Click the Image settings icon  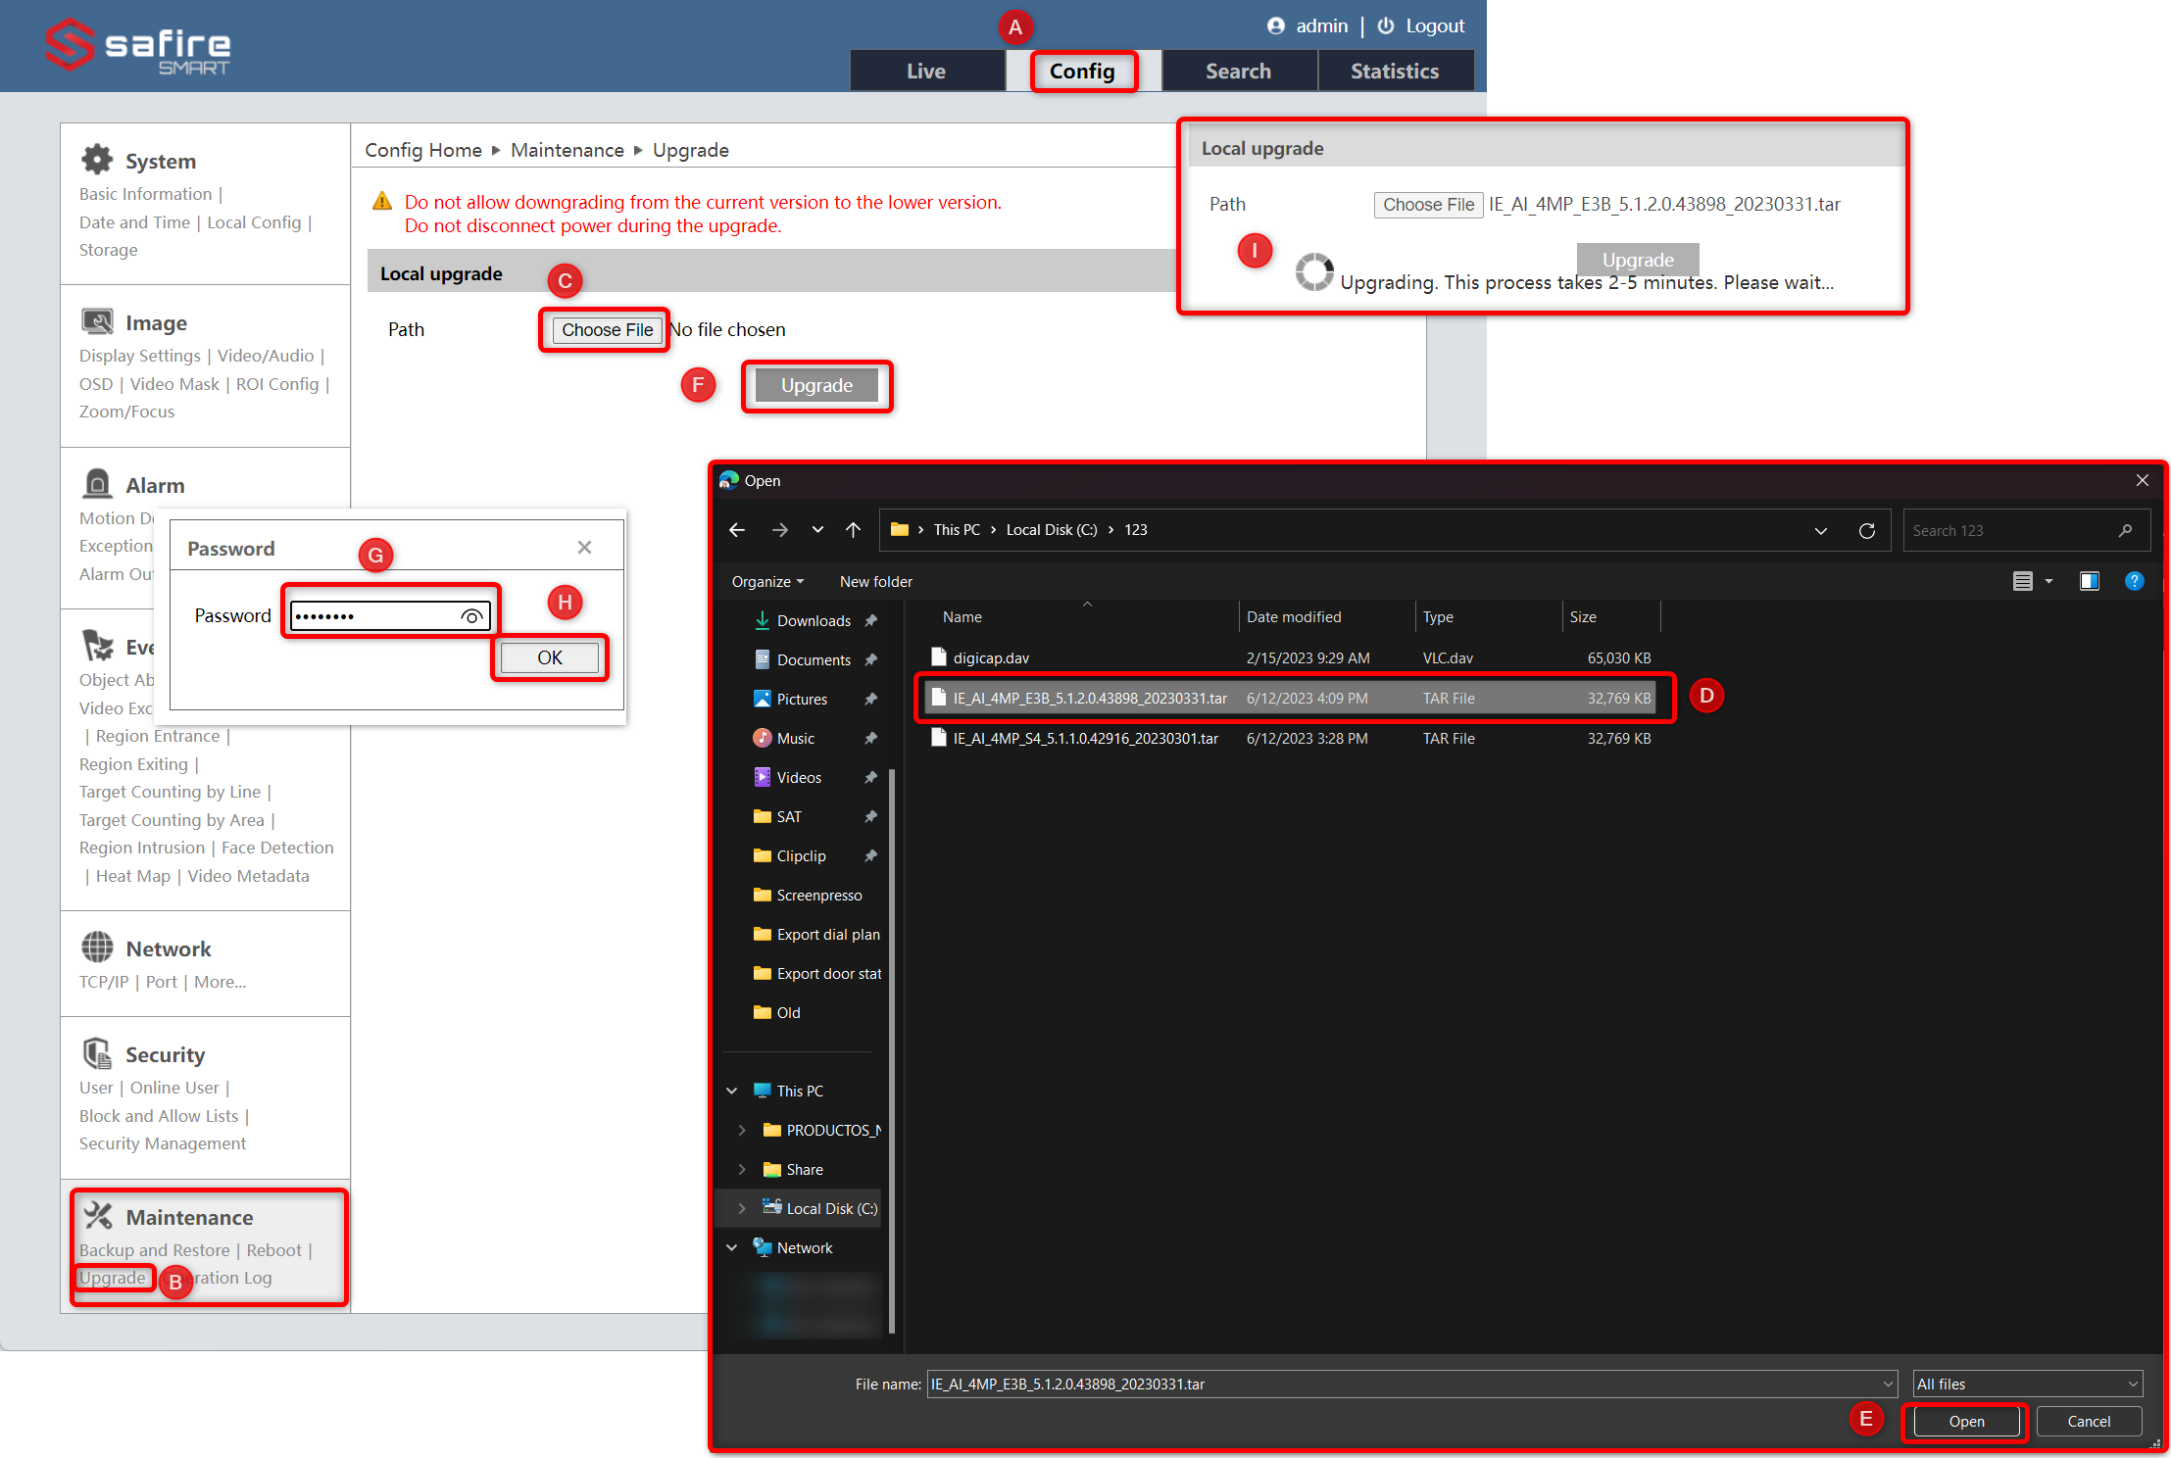[97, 321]
